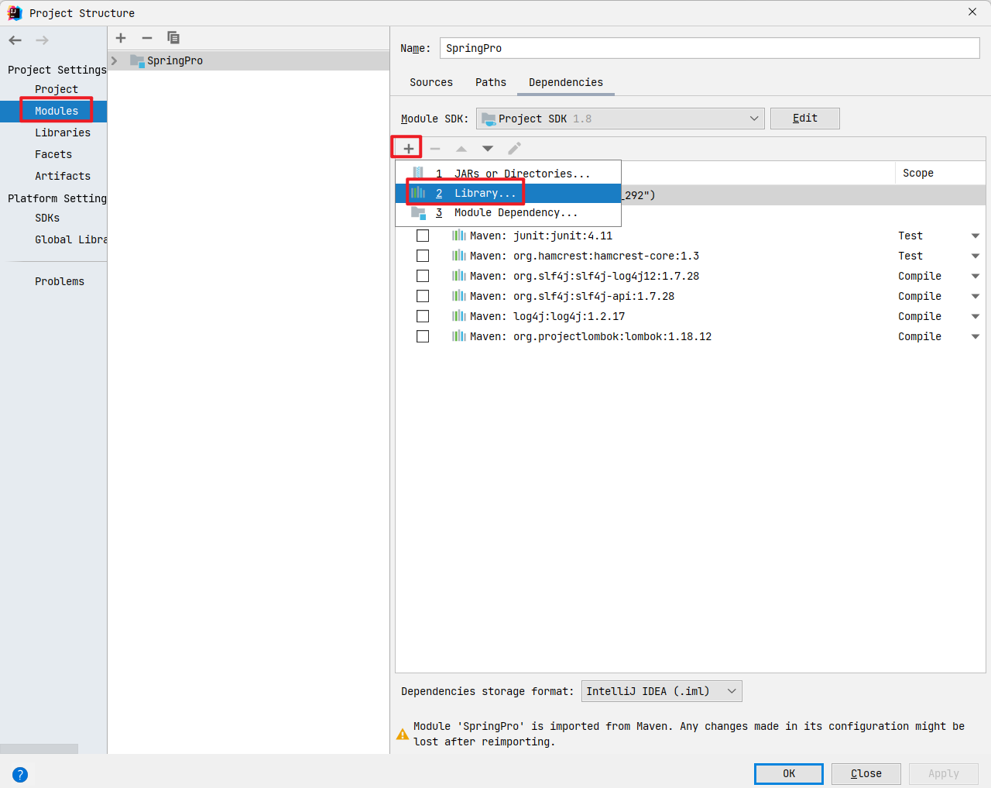This screenshot has height=788, width=991.
Task: Click the back navigation arrow
Action: coord(15,40)
